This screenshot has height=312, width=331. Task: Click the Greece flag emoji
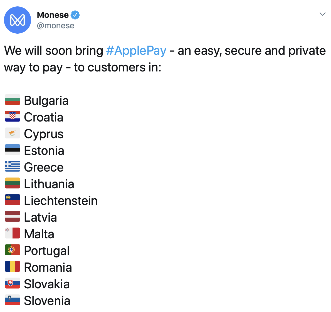pyautogui.click(x=13, y=166)
